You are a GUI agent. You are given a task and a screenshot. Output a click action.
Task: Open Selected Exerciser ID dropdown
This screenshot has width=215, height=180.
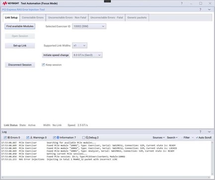coord(89,26)
